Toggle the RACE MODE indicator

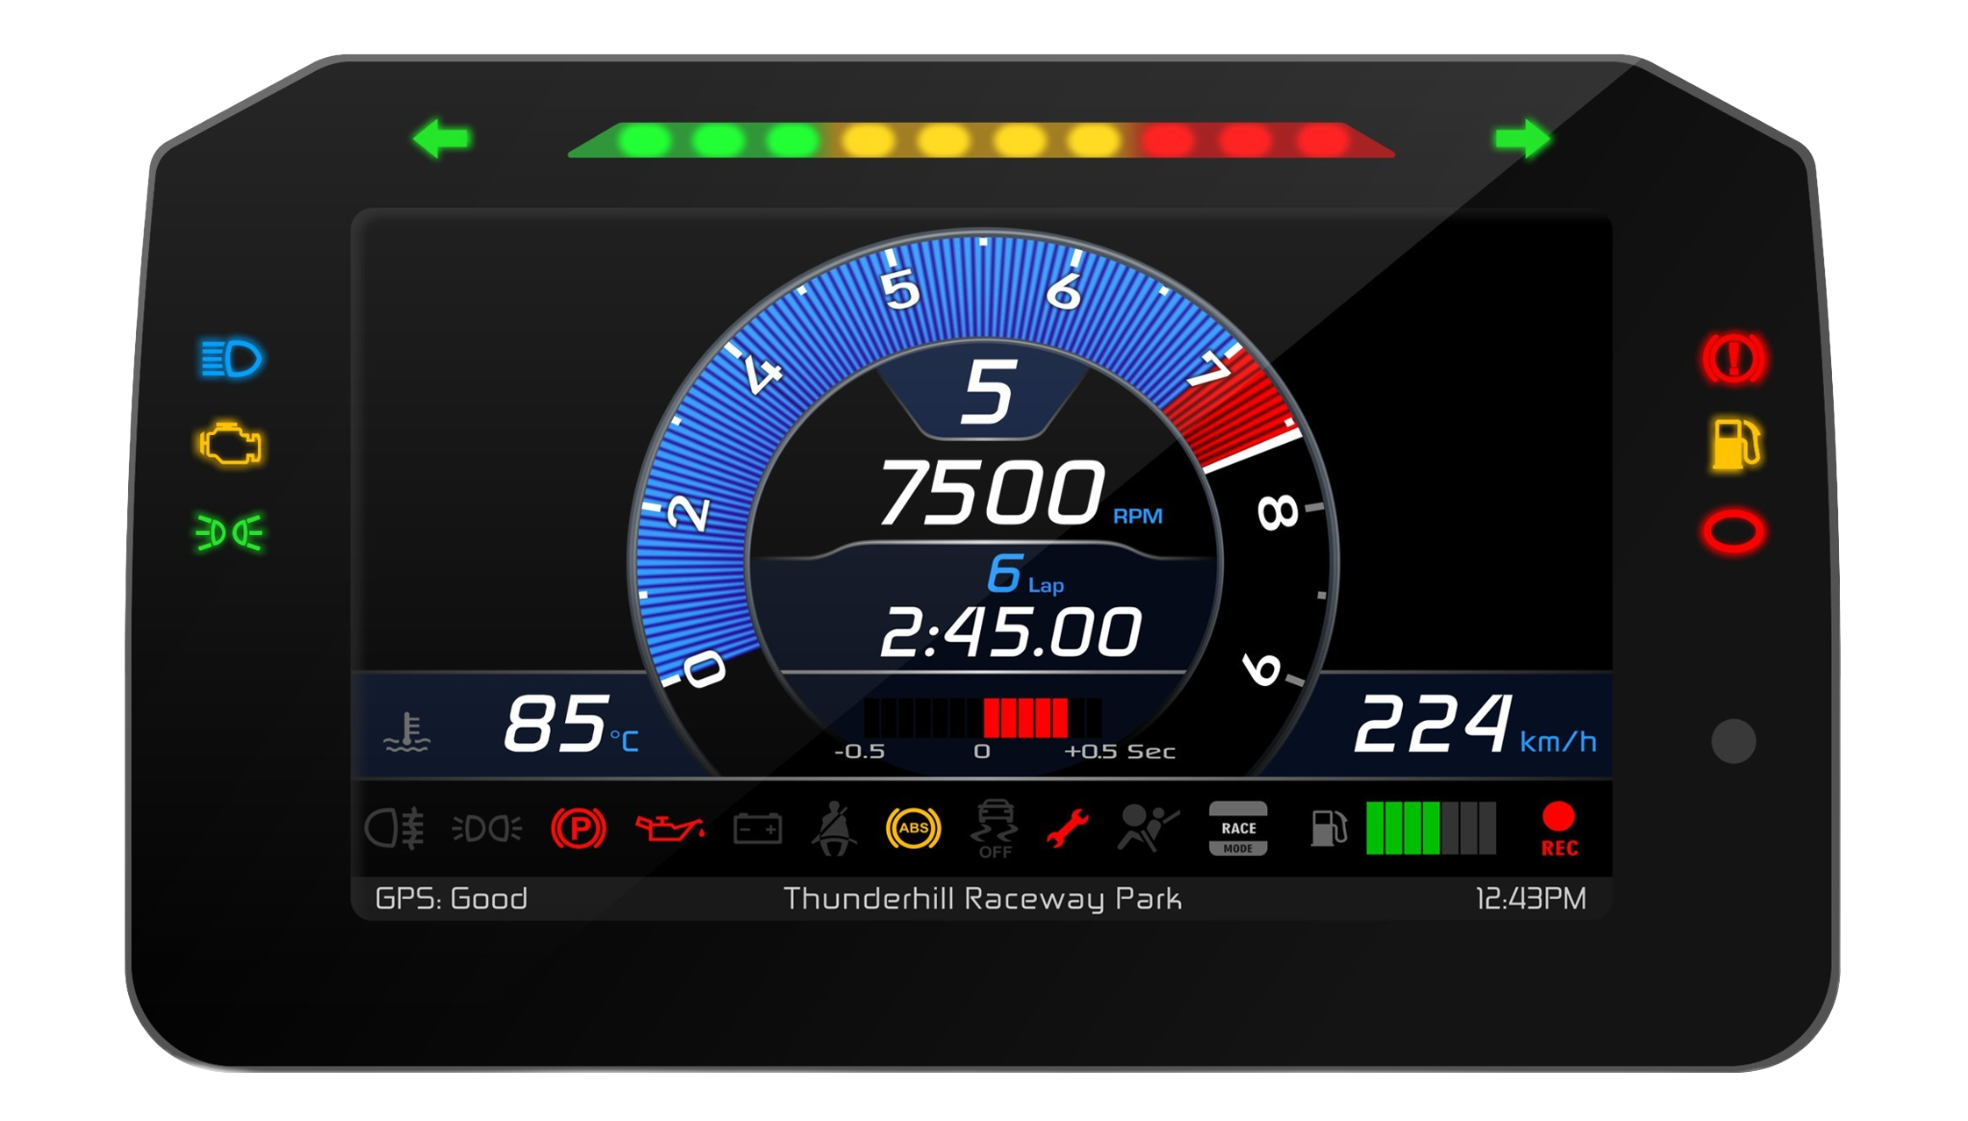pyautogui.click(x=1237, y=828)
